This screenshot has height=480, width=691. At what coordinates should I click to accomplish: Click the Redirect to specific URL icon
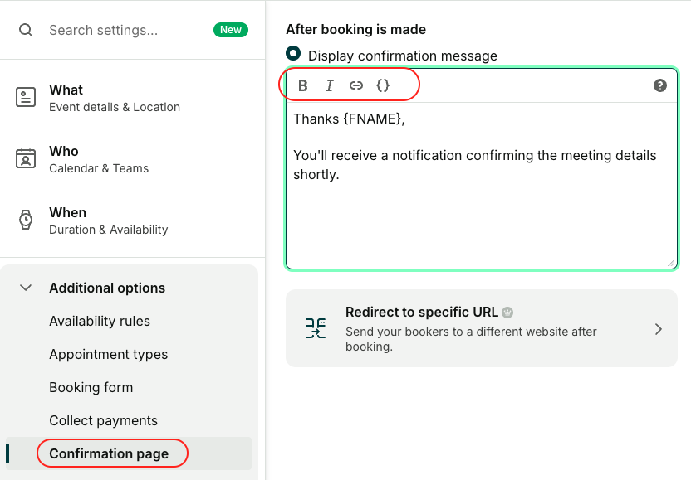pos(316,328)
